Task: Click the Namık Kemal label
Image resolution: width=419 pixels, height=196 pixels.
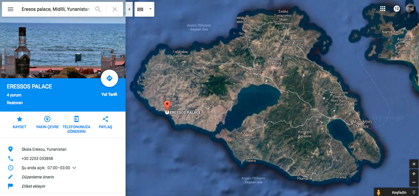Action: coord(393,32)
